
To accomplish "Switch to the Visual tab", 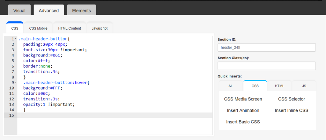I will tap(19, 11).
